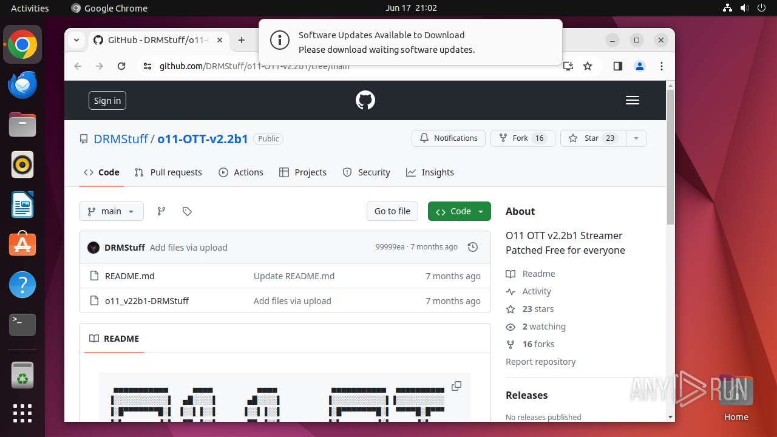Open the o11-OTT-v2.2b1 repository link
The height and width of the screenshot is (437, 777).
[x=203, y=139]
